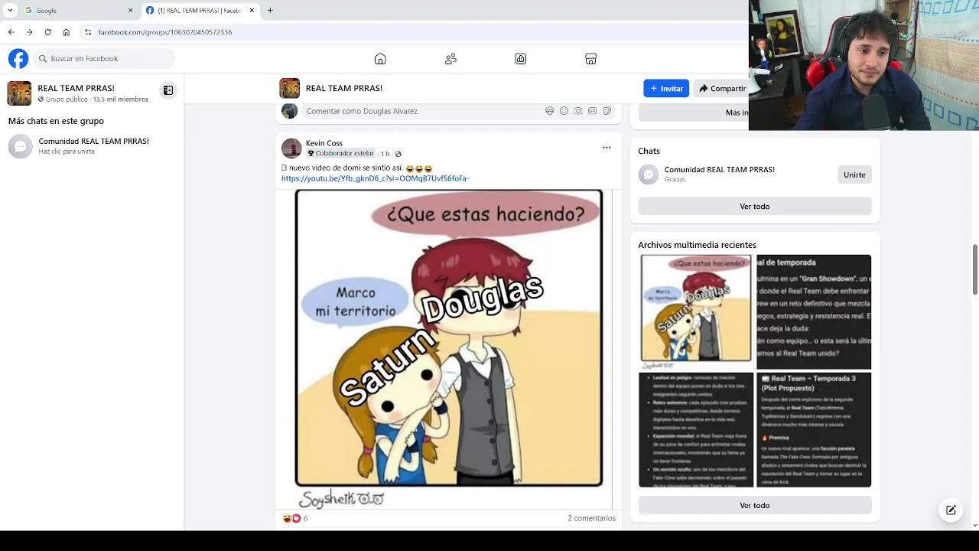Select the REAL TEAM PRRAS! Facebook tab
This screenshot has height=551, width=979.
(x=200, y=11)
